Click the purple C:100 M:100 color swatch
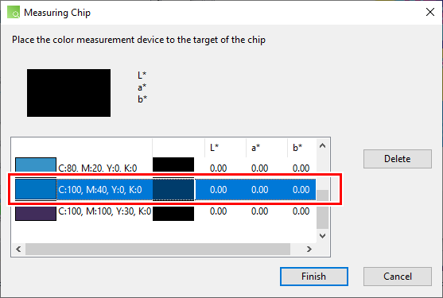 click(36, 213)
